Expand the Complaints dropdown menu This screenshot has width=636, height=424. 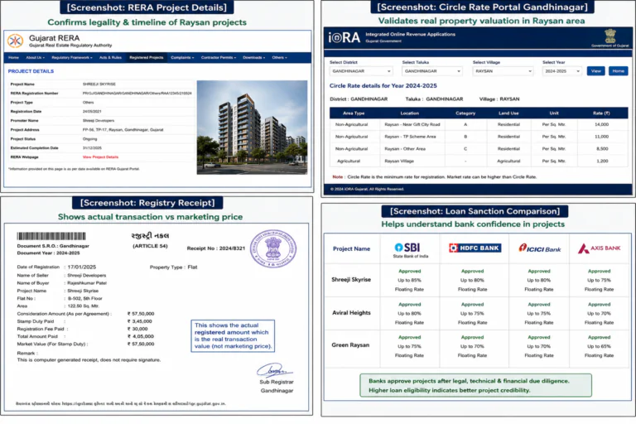pyautogui.click(x=182, y=58)
